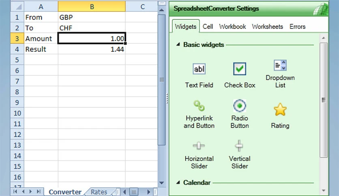Open the Workbook tab

(x=232, y=27)
